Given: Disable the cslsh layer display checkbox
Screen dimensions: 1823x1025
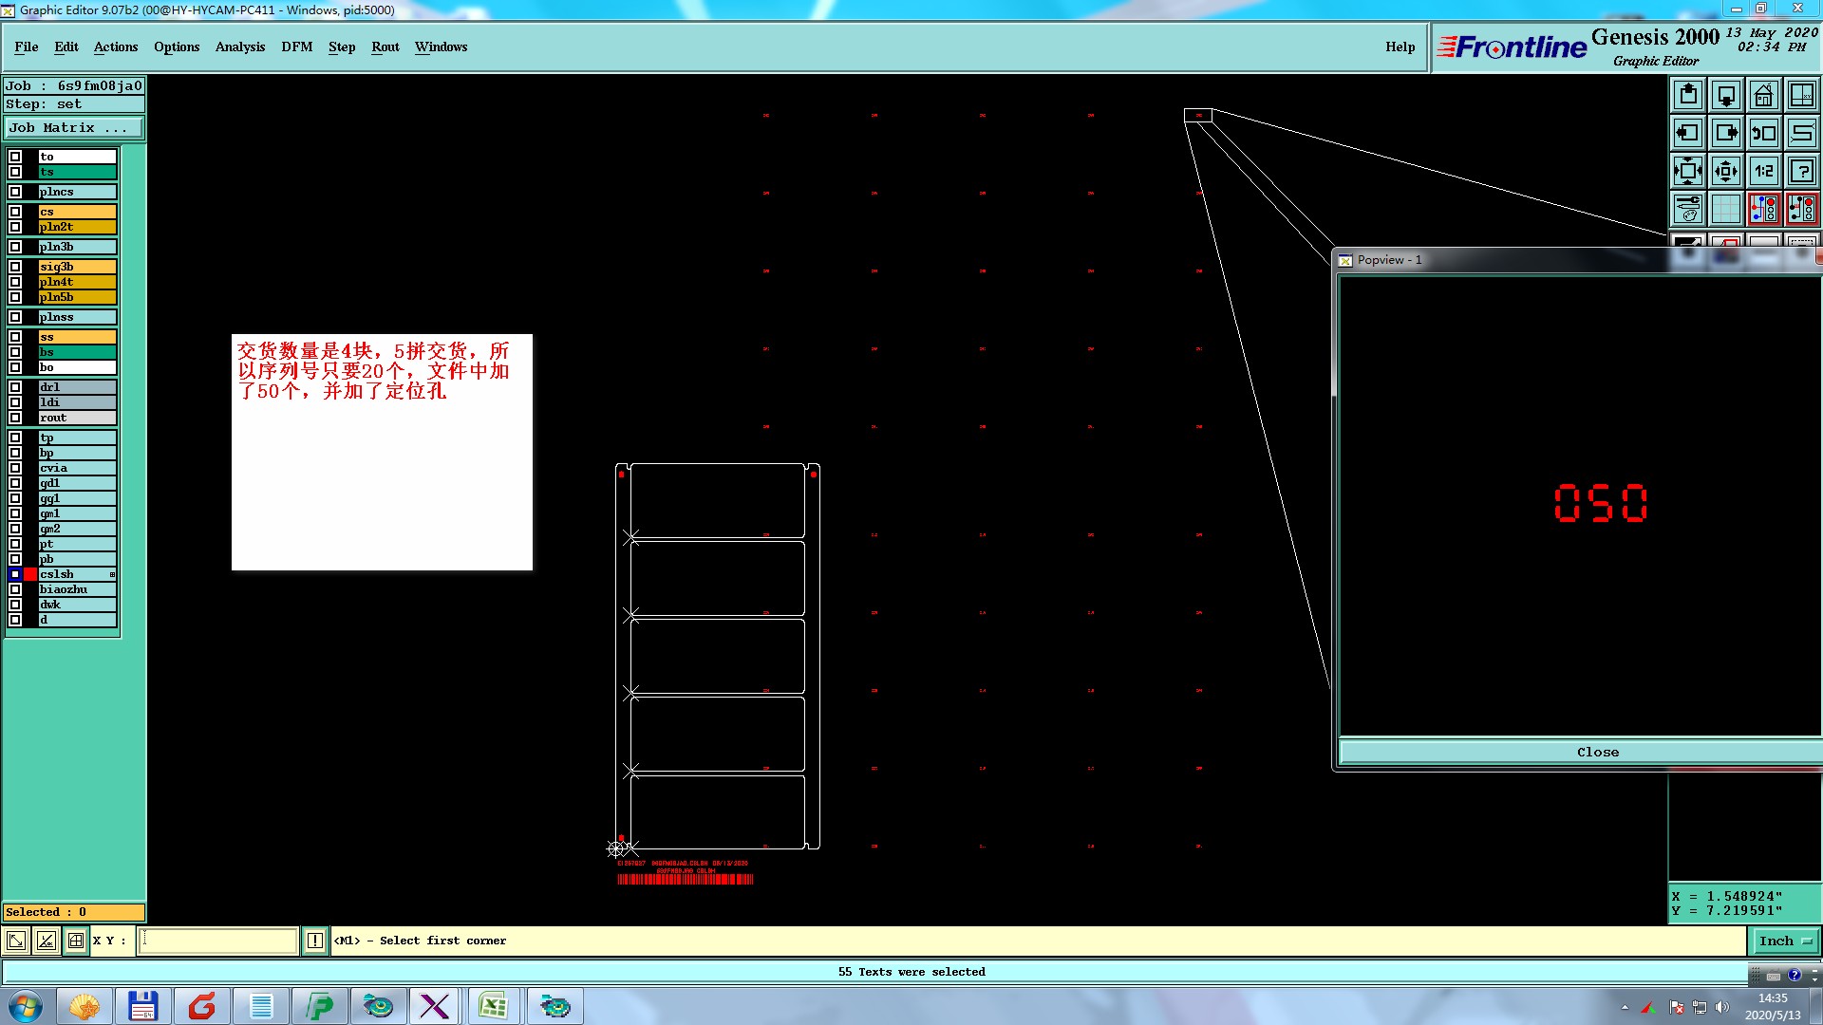Looking at the screenshot, I should (x=15, y=574).
